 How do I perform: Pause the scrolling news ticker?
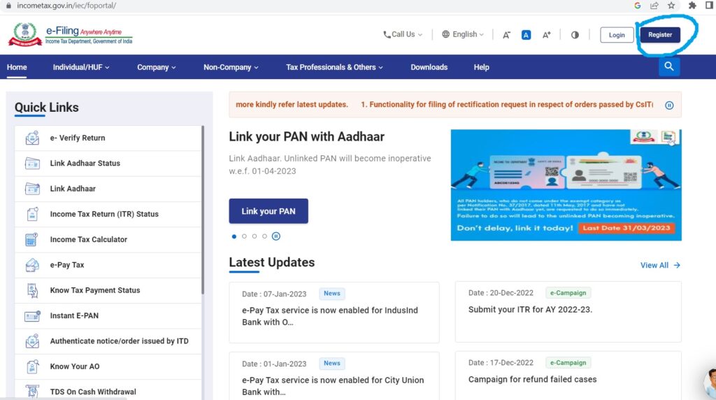coord(669,106)
